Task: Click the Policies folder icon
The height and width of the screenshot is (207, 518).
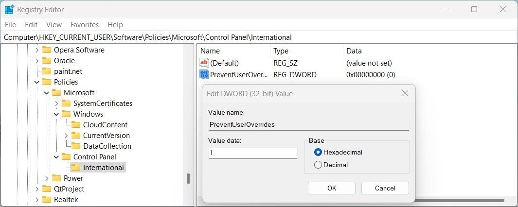Action: 47,82
